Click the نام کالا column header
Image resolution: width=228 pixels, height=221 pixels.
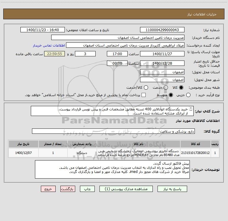coord(139,144)
